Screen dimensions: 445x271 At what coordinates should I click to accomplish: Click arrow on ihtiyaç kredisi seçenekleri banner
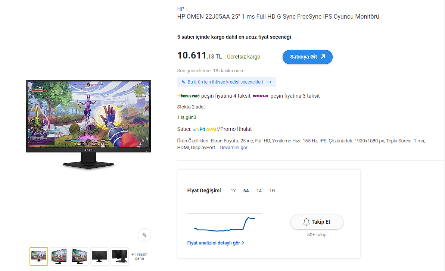268,82
